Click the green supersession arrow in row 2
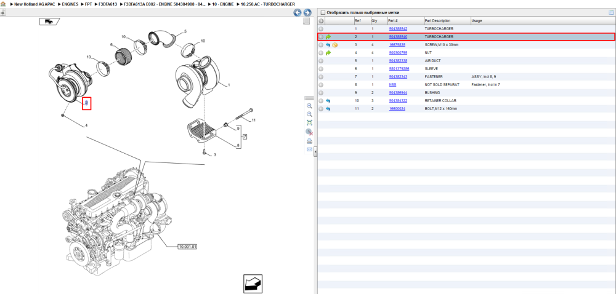Image resolution: width=616 pixels, height=294 pixels. click(328, 37)
